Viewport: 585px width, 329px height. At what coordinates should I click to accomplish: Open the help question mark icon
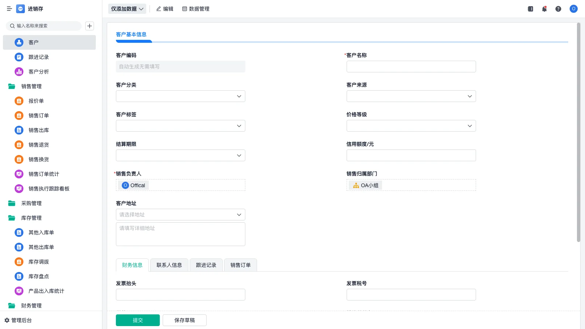pos(558,9)
